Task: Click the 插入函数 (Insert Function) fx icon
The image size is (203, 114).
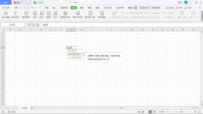Action: 6,13
